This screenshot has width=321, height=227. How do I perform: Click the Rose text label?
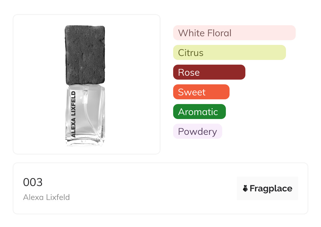point(189,72)
